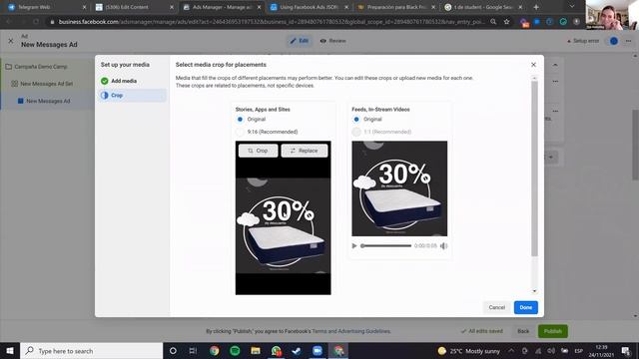Screen dimensions: 639x359
Task: Switch to Using Facebook Ads browser tab
Action: (x=309, y=7)
